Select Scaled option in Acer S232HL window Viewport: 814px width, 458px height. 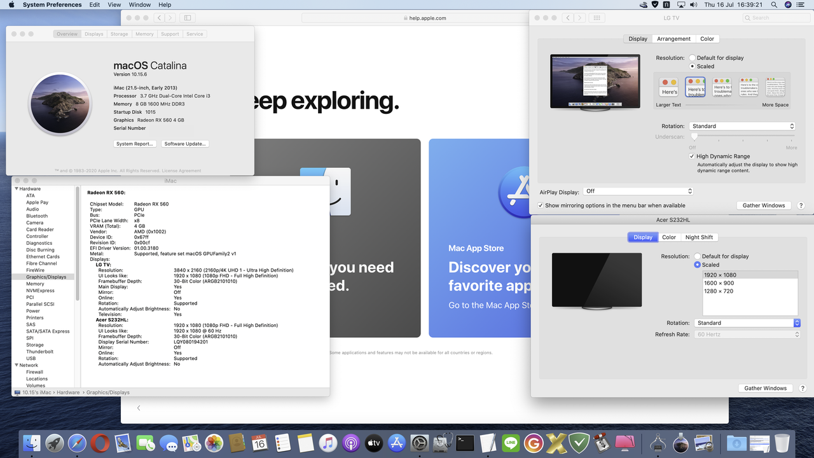[x=698, y=265]
